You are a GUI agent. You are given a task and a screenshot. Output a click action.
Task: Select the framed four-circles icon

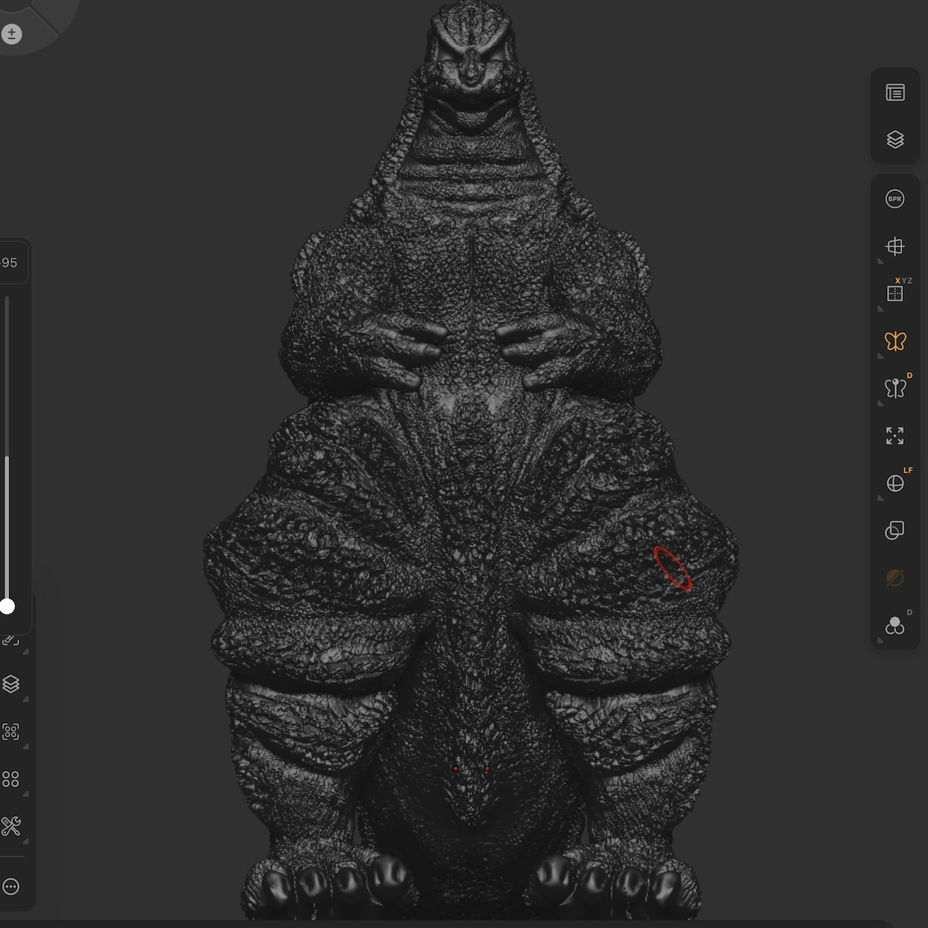pyautogui.click(x=11, y=732)
